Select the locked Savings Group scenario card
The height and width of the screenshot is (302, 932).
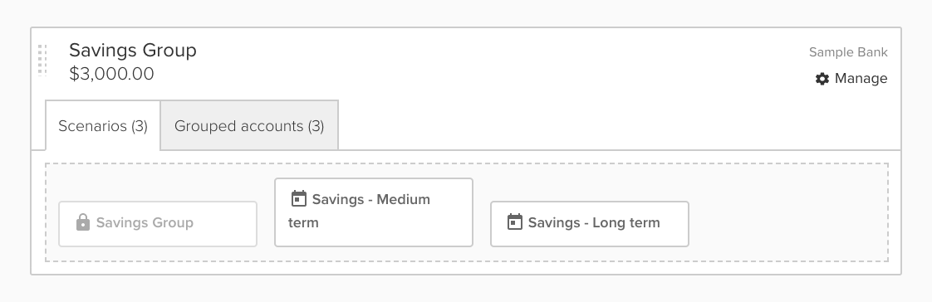tap(158, 224)
